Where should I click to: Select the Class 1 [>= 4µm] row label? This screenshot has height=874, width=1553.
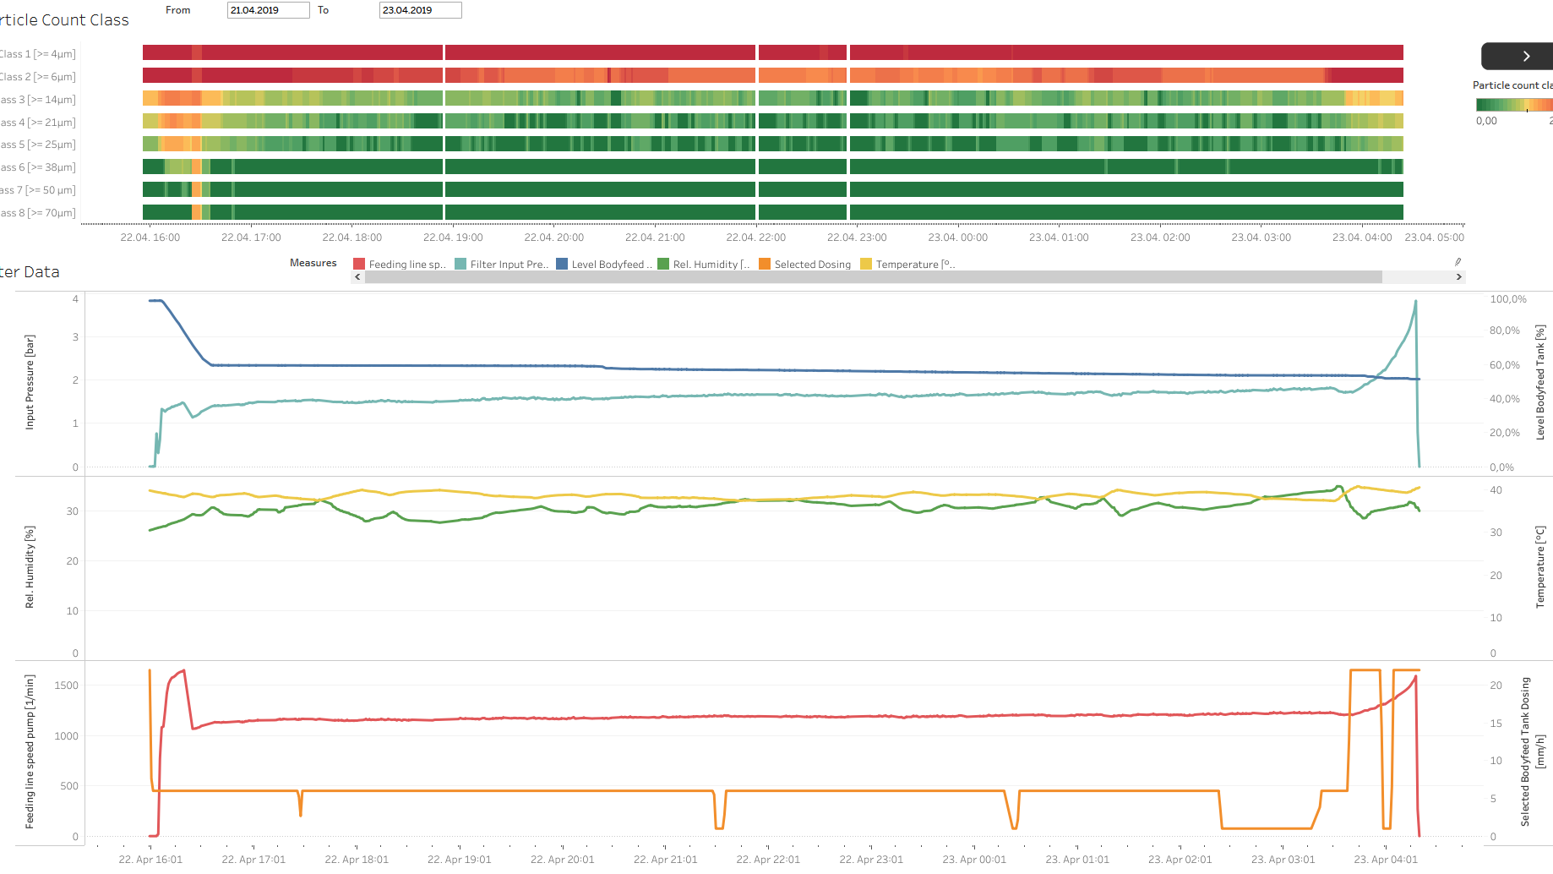click(37, 54)
